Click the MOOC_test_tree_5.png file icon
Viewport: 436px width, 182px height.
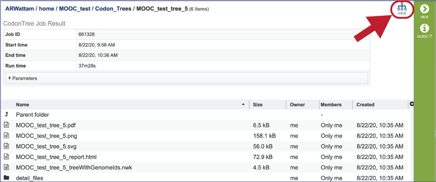pyautogui.click(x=7, y=136)
